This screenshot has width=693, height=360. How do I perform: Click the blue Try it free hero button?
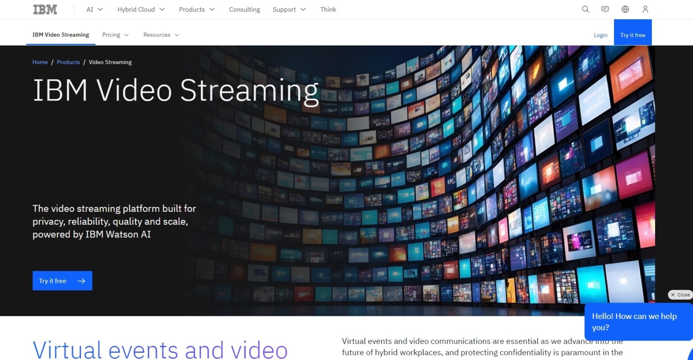(62, 281)
